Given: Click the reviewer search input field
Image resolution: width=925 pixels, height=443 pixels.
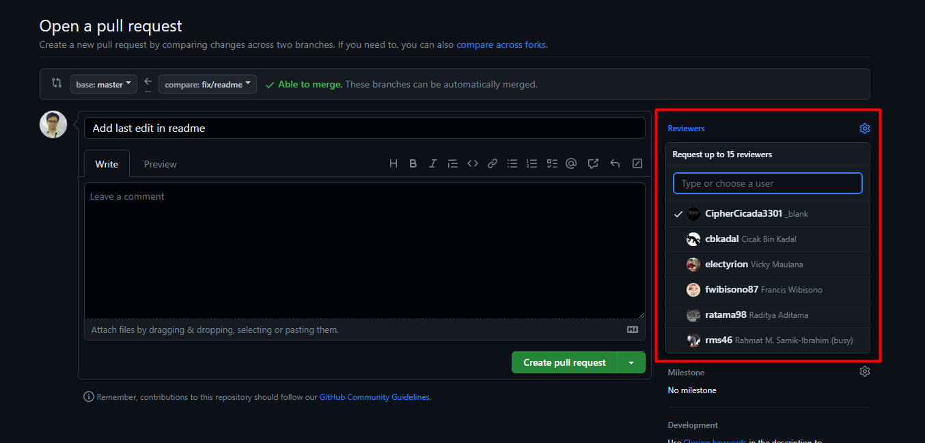Looking at the screenshot, I should coord(767,183).
